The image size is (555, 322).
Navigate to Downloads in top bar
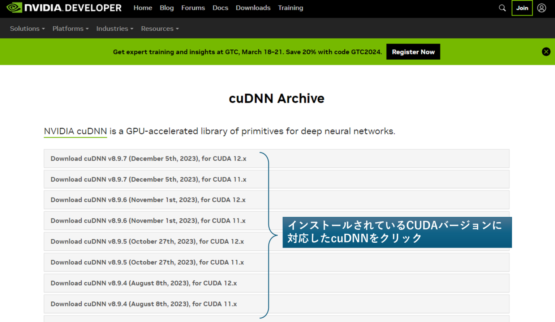click(253, 8)
